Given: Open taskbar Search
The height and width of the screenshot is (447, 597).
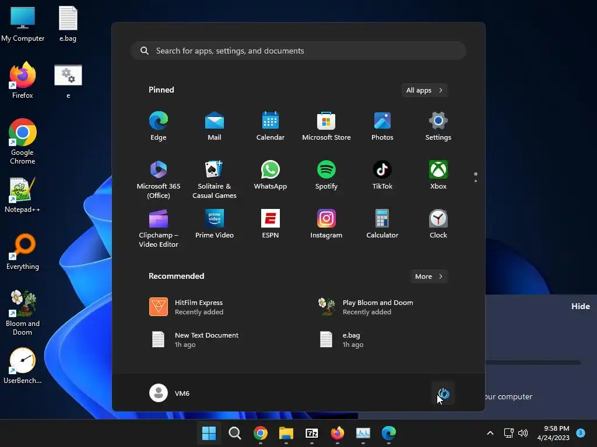Looking at the screenshot, I should tap(234, 433).
